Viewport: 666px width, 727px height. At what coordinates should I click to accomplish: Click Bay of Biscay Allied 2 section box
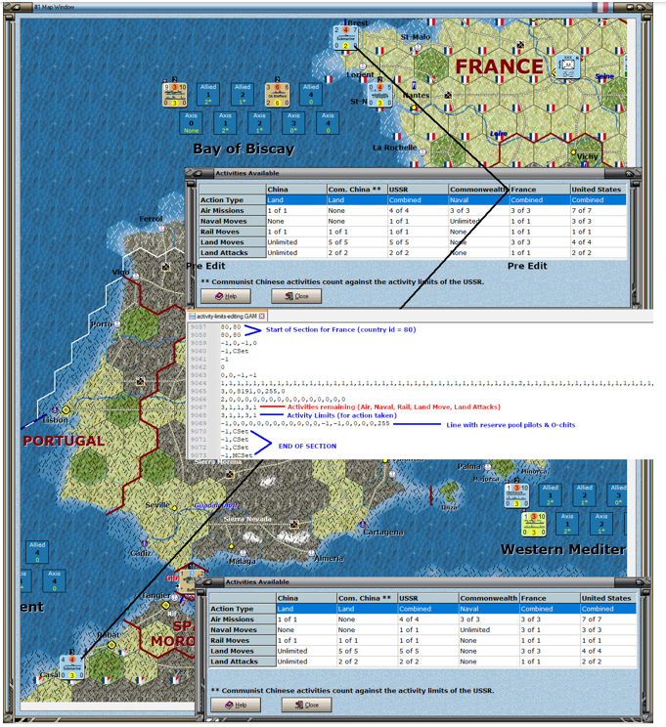point(243,95)
